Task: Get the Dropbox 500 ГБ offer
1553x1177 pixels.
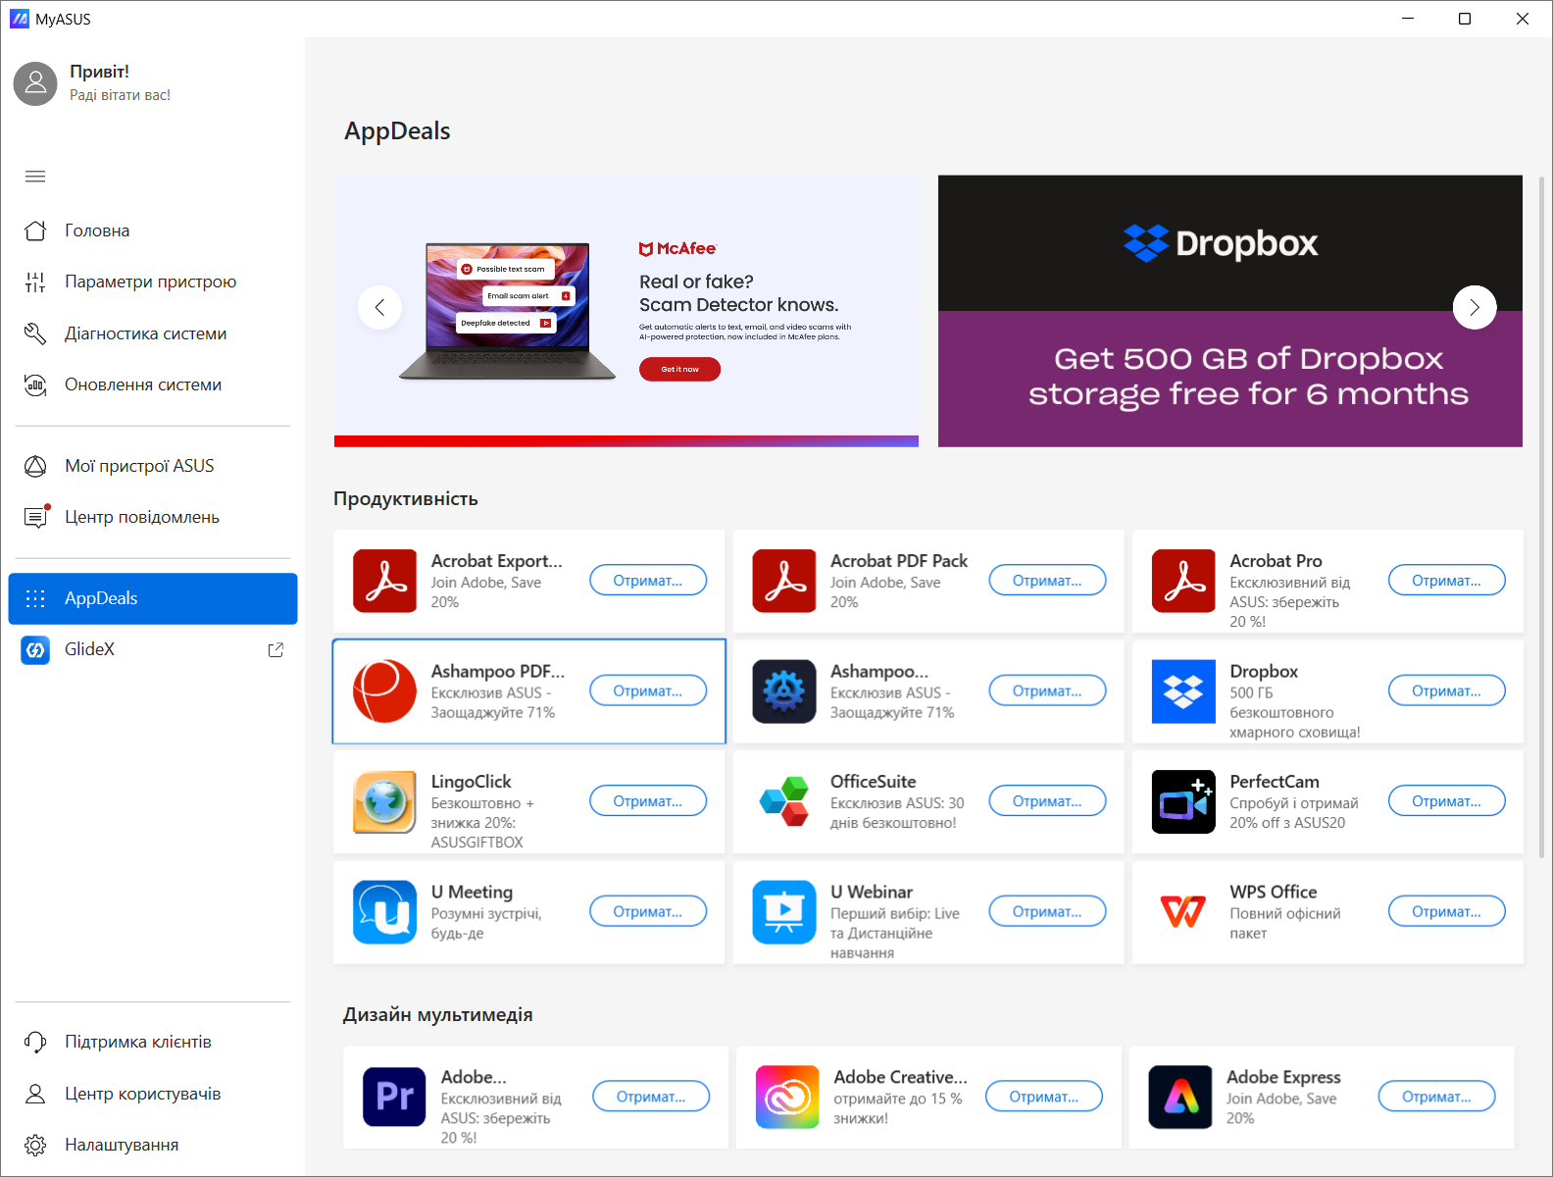Action: pyautogui.click(x=1446, y=691)
